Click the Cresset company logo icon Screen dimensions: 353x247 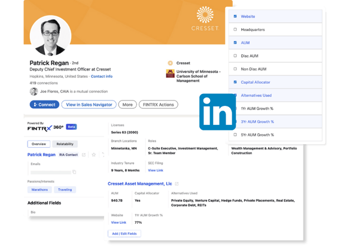tap(171, 63)
